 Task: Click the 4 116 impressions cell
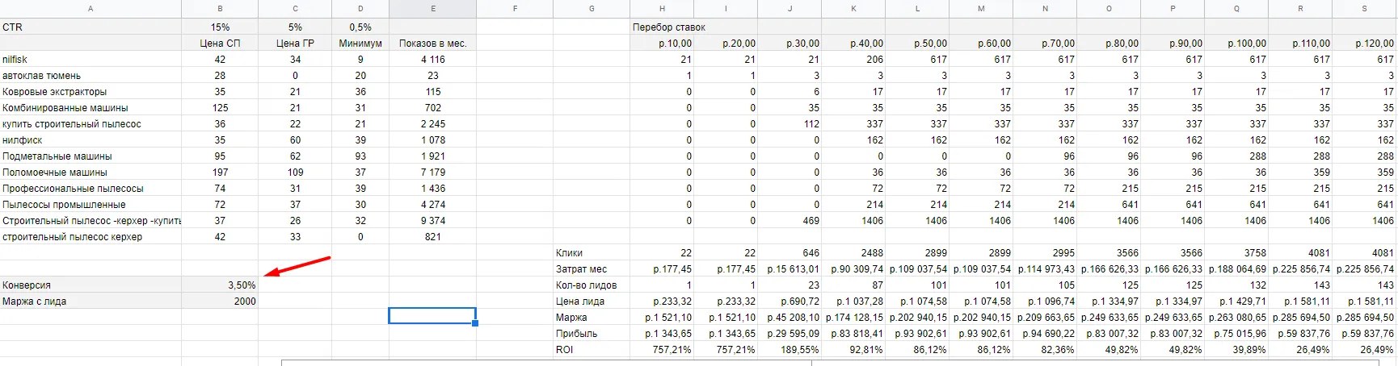coord(432,59)
